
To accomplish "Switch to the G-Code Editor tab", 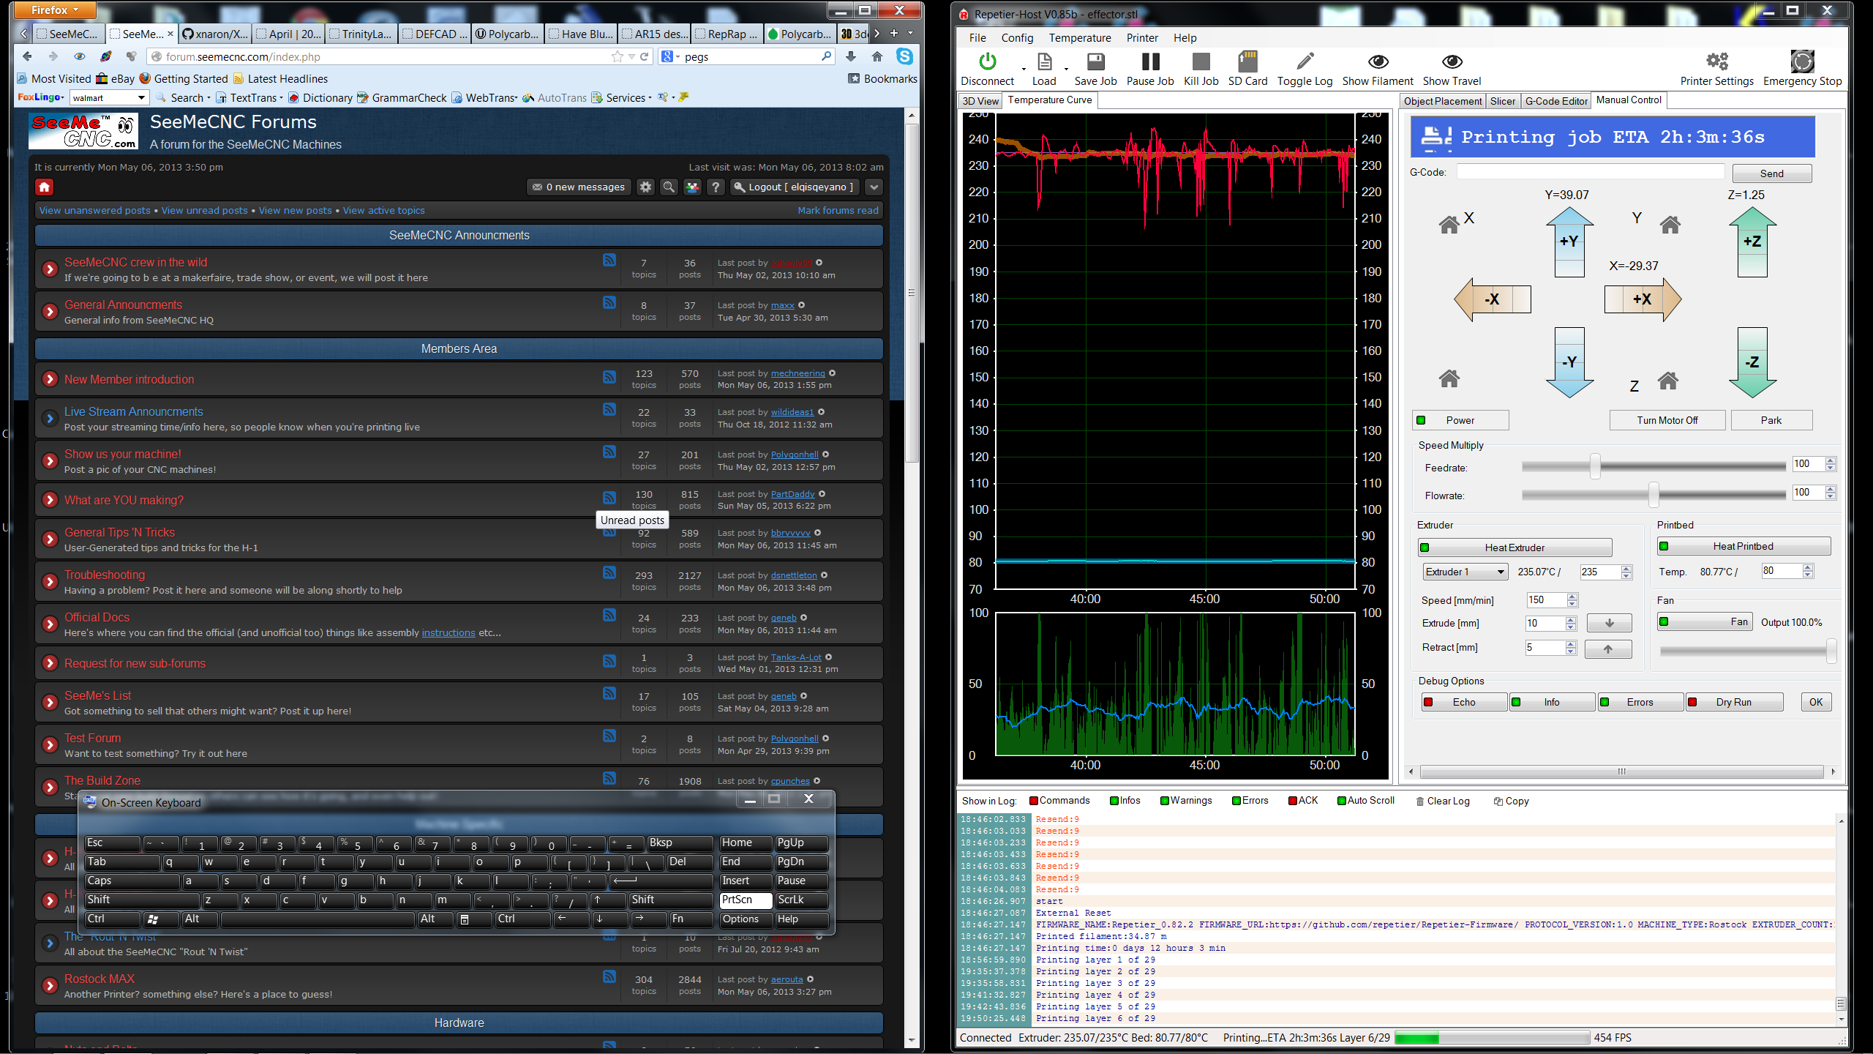I will tap(1555, 101).
